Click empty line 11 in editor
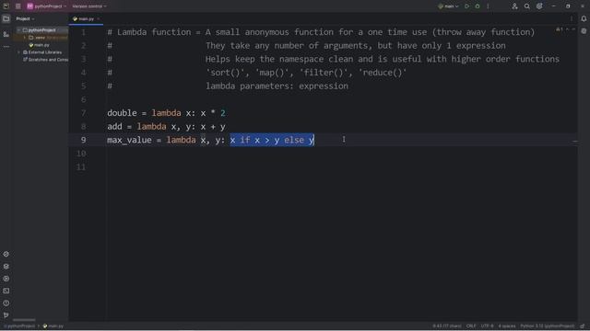This screenshot has width=590, height=331. click(324, 167)
